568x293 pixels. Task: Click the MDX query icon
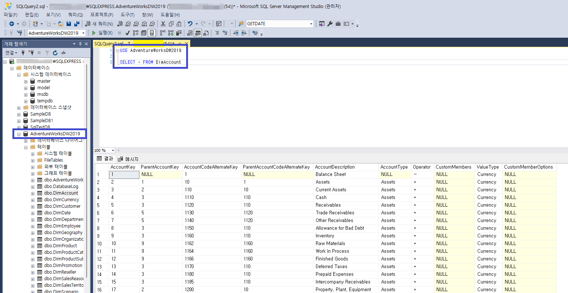pos(128,24)
